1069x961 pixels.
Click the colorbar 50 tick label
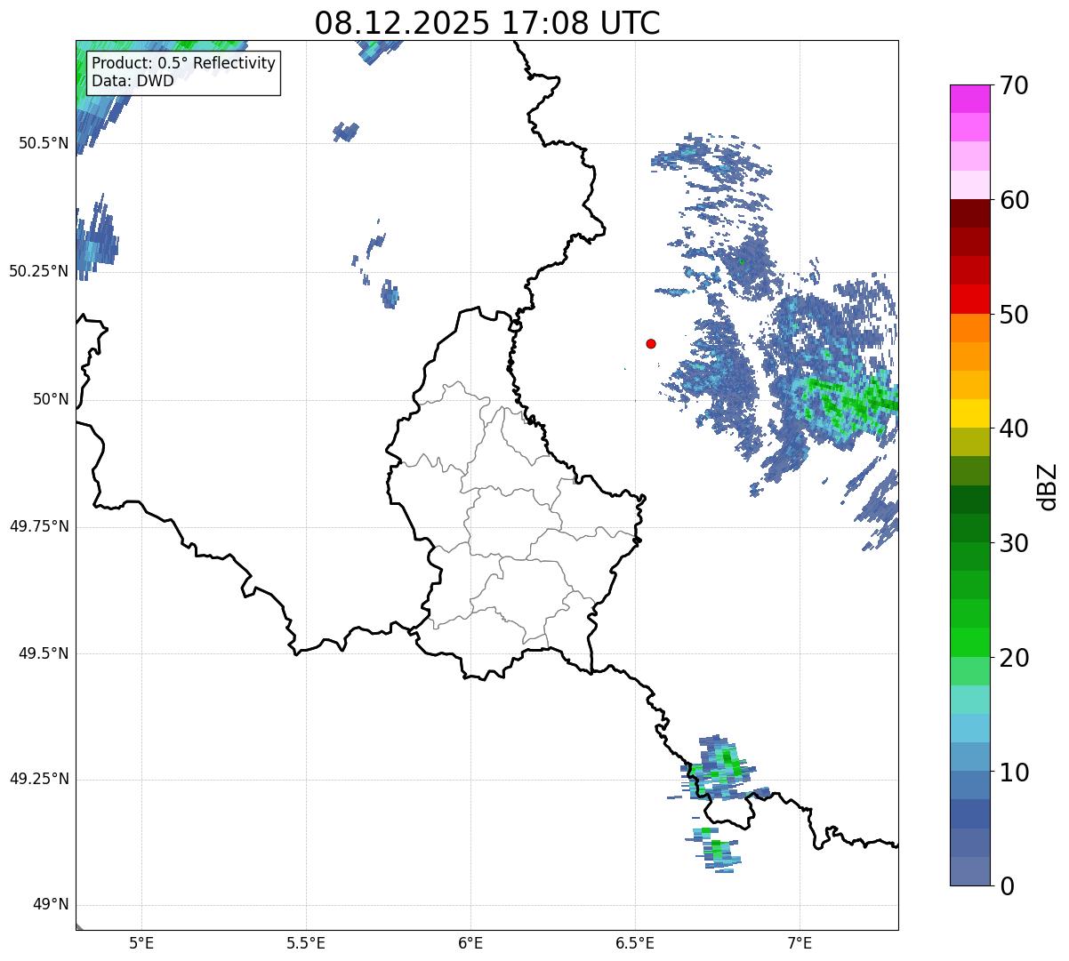[x=1014, y=315]
